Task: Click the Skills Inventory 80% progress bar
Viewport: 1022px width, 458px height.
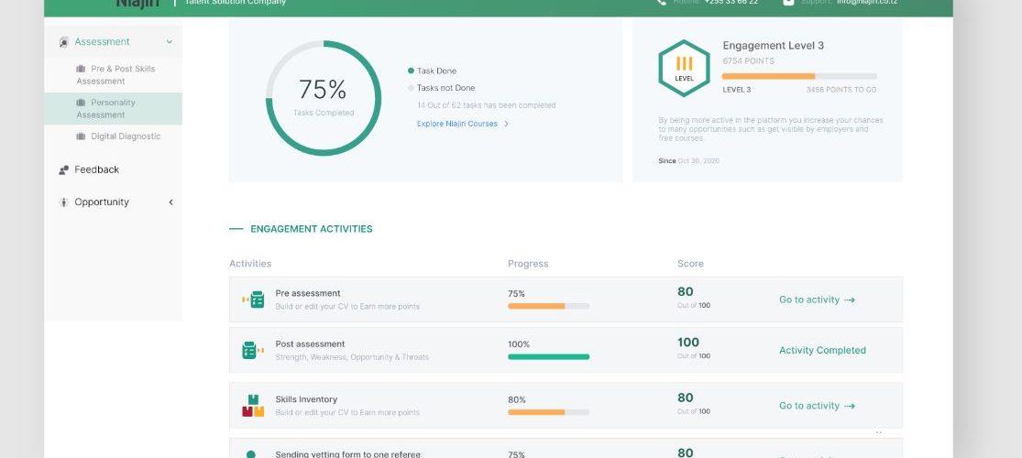Action: click(x=549, y=412)
